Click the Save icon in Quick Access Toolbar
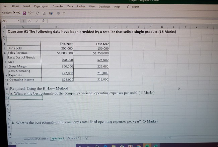218x147 pixels. pos(24,13)
